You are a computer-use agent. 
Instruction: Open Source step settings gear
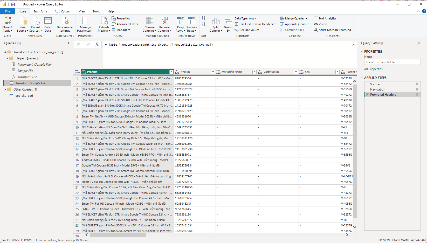click(x=417, y=84)
